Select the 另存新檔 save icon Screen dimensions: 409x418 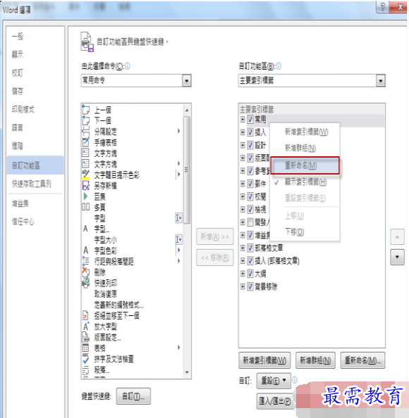tap(85, 185)
